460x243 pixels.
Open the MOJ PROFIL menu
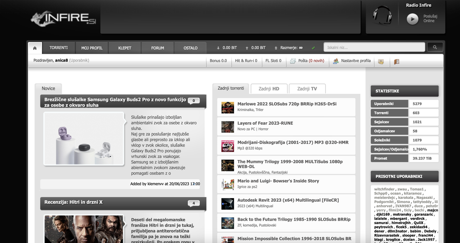(x=92, y=48)
